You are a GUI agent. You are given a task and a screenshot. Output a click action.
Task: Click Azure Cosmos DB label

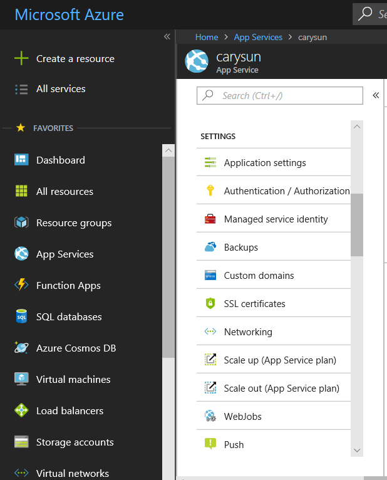coord(76,348)
